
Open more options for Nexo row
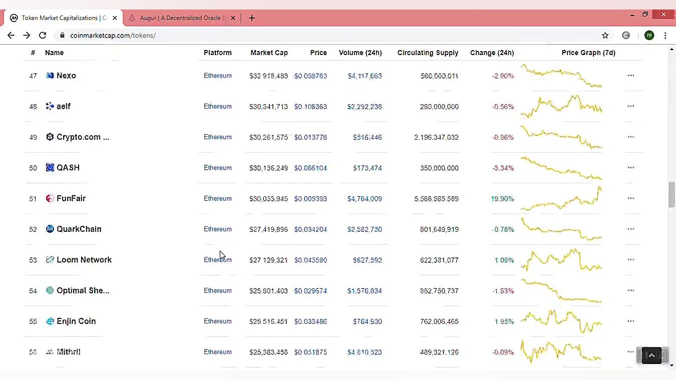[631, 76]
